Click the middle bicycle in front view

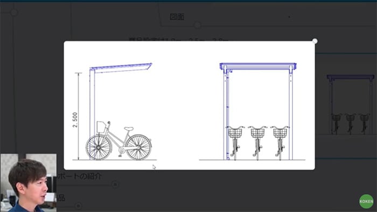coord(257,142)
